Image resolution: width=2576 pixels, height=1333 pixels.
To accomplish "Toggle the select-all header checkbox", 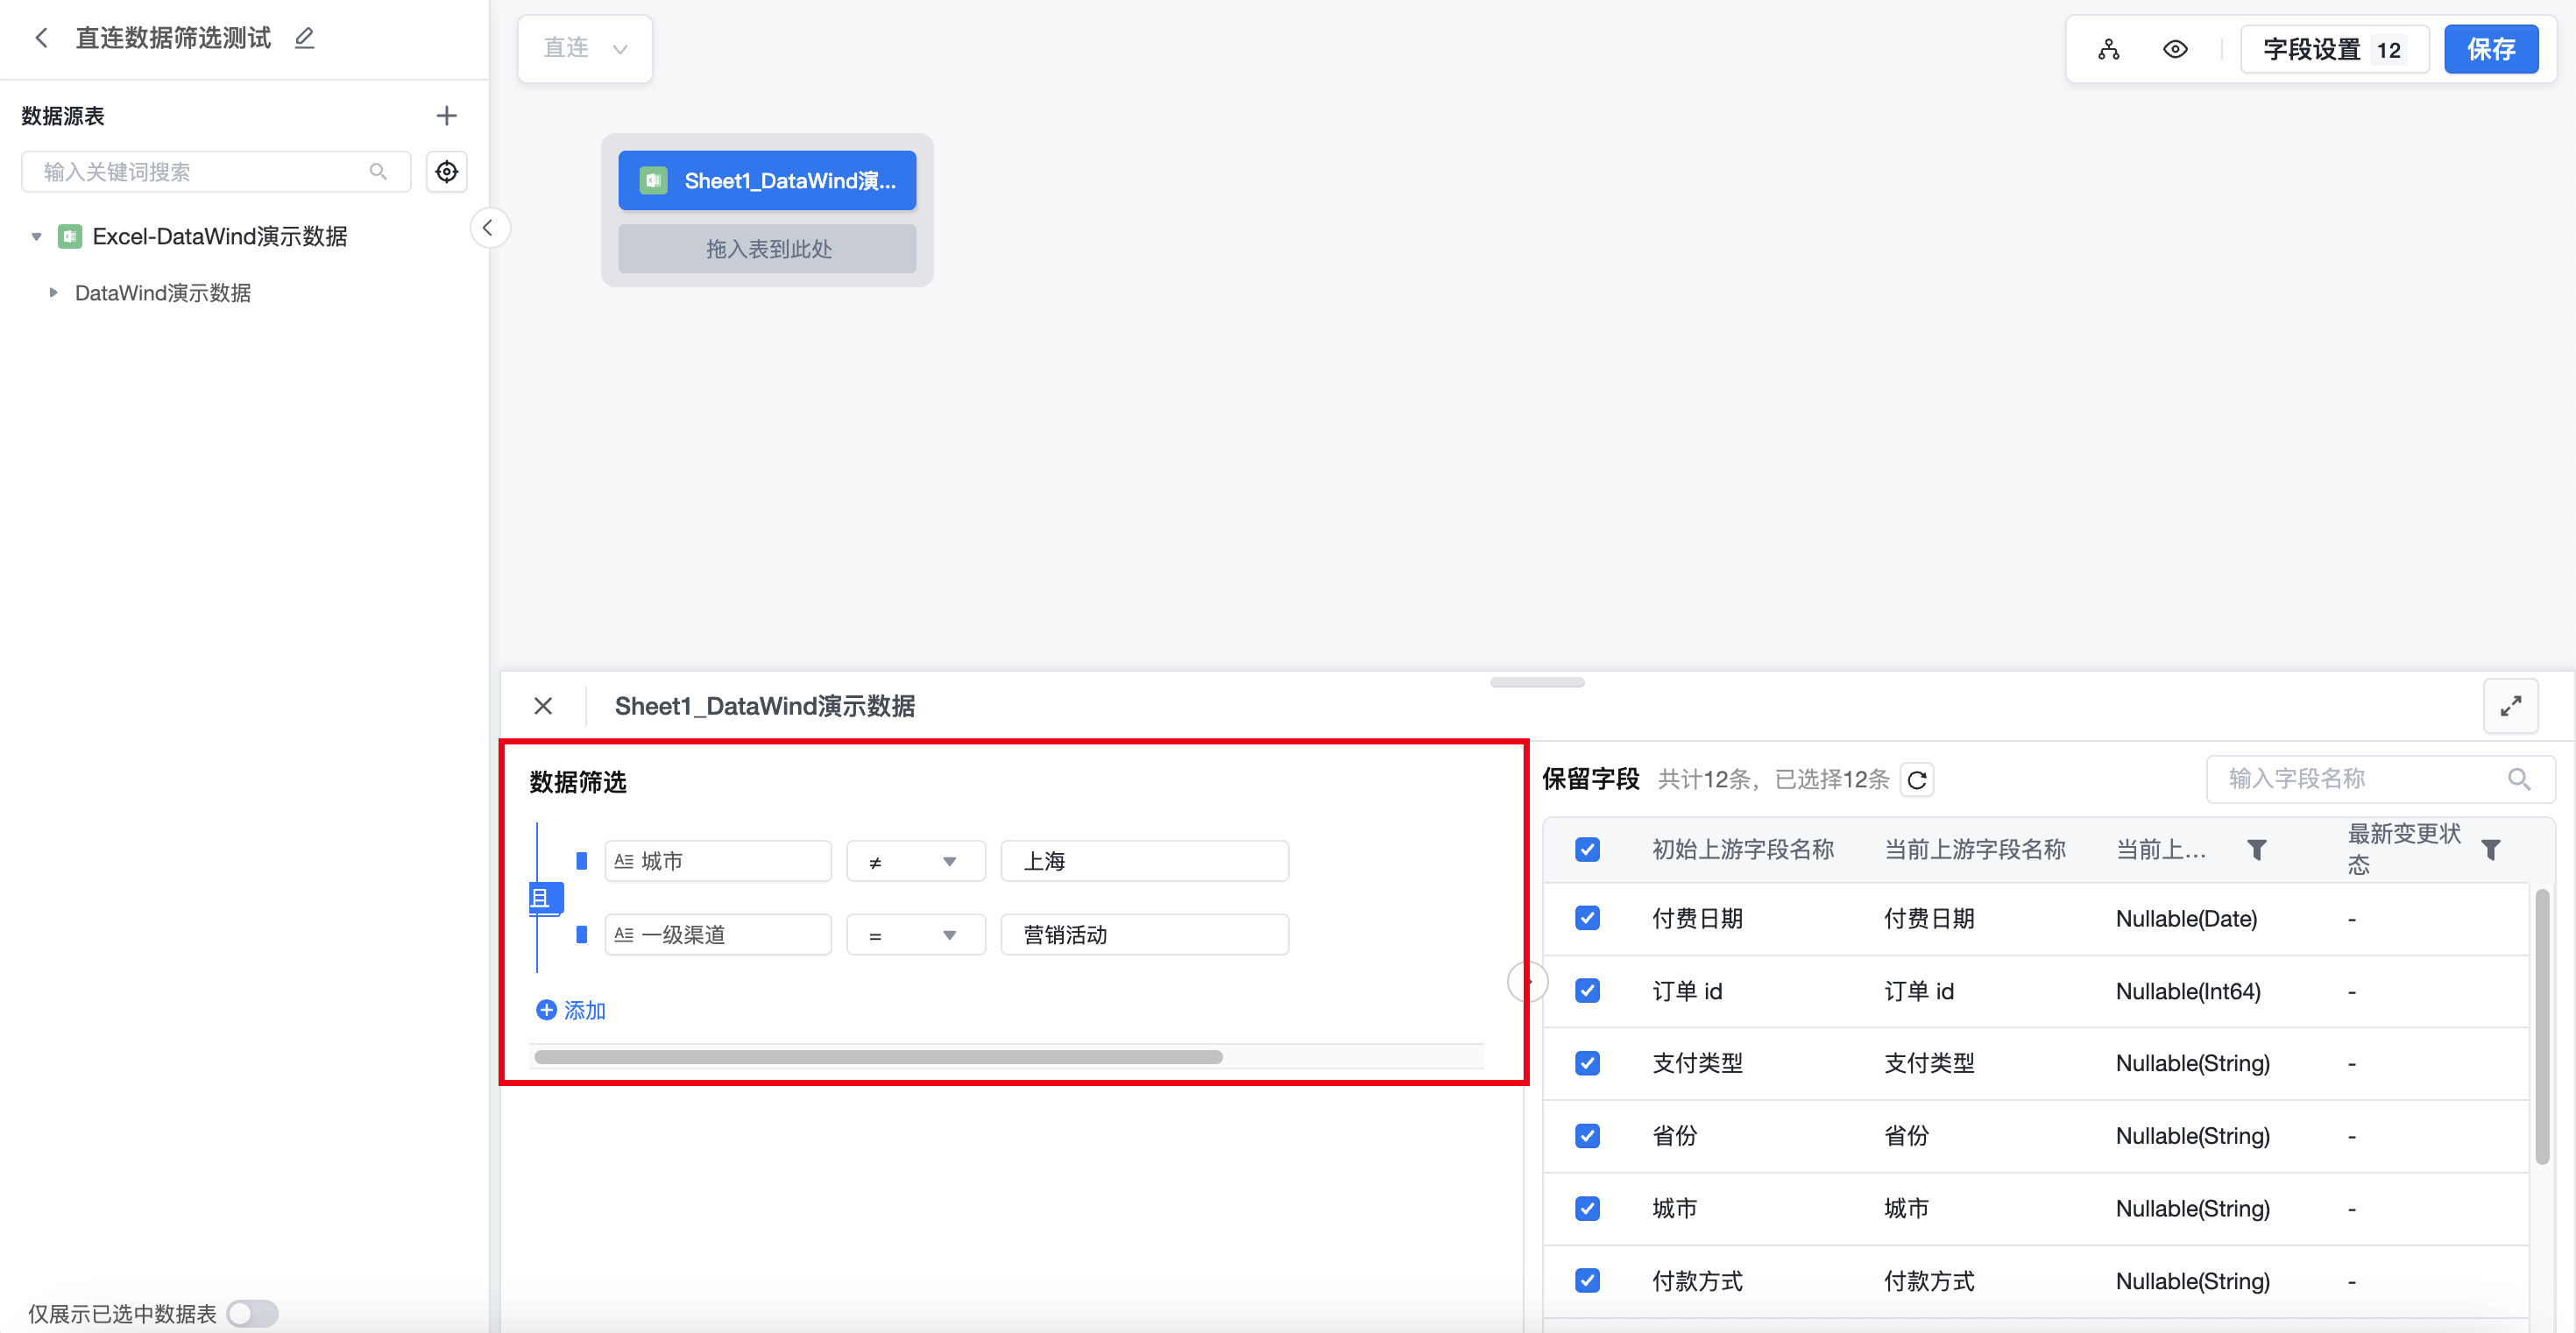I will pyautogui.click(x=1587, y=850).
